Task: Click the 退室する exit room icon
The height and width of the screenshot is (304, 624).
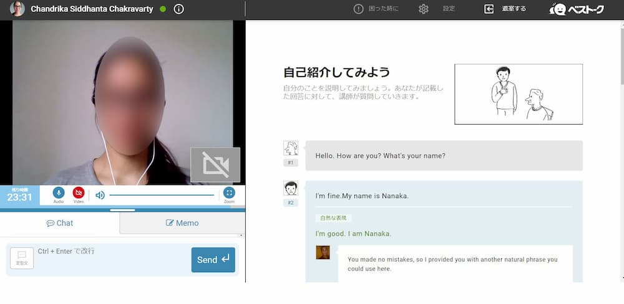Action: [489, 9]
